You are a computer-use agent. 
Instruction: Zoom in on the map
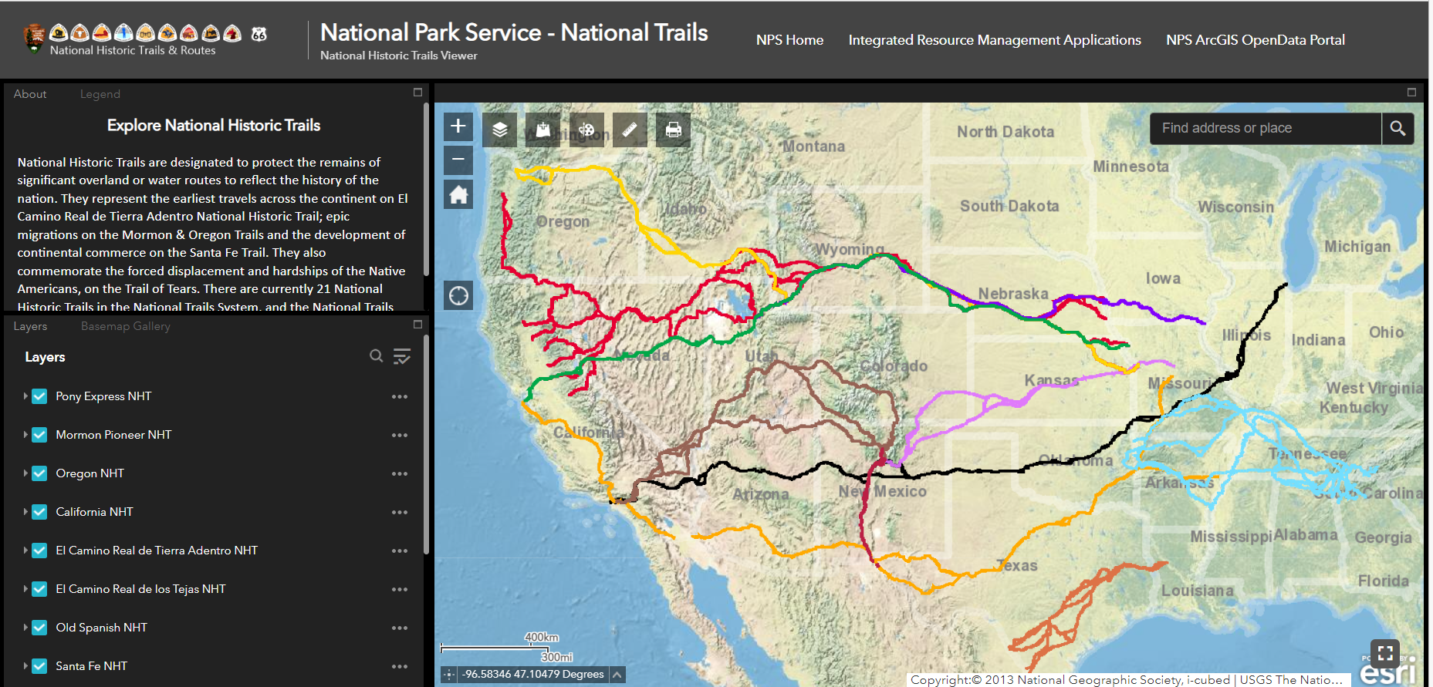(x=458, y=126)
